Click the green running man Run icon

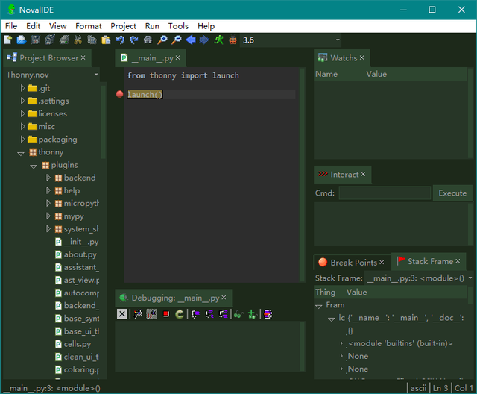[219, 40]
